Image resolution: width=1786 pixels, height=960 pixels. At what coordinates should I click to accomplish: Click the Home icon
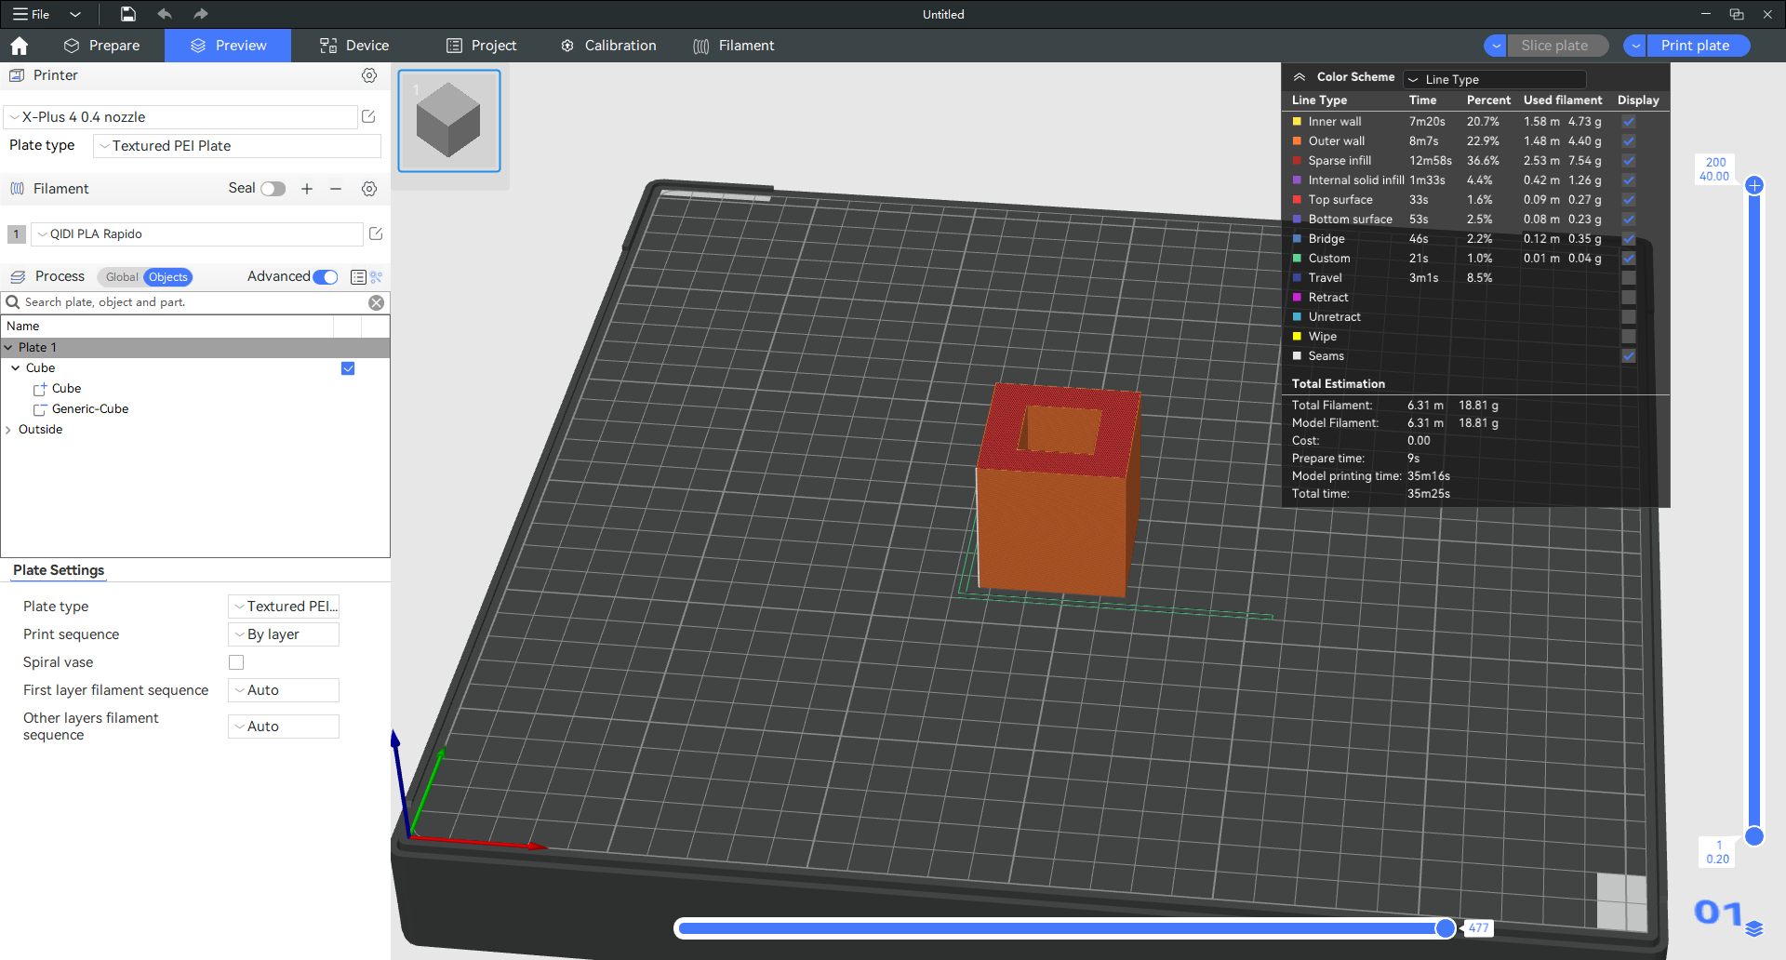(19, 46)
